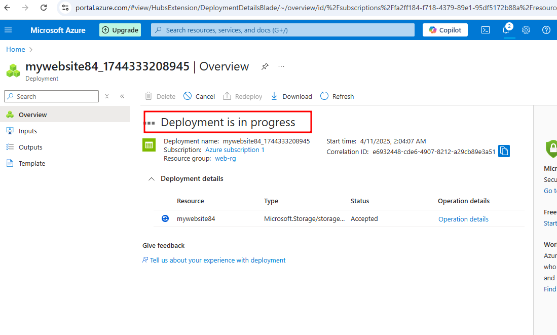Open site information icon in address bar
Viewport: 557px width, 335px height.
(x=65, y=8)
